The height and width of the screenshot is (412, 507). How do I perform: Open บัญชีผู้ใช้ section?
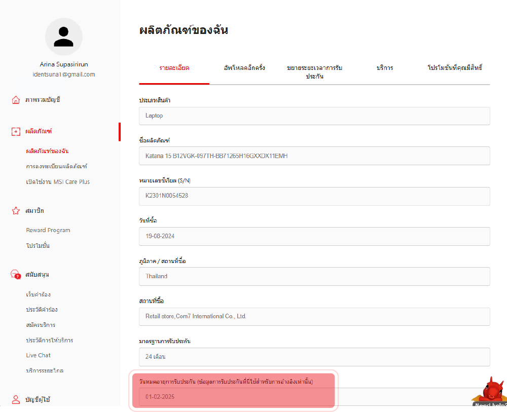(38, 400)
